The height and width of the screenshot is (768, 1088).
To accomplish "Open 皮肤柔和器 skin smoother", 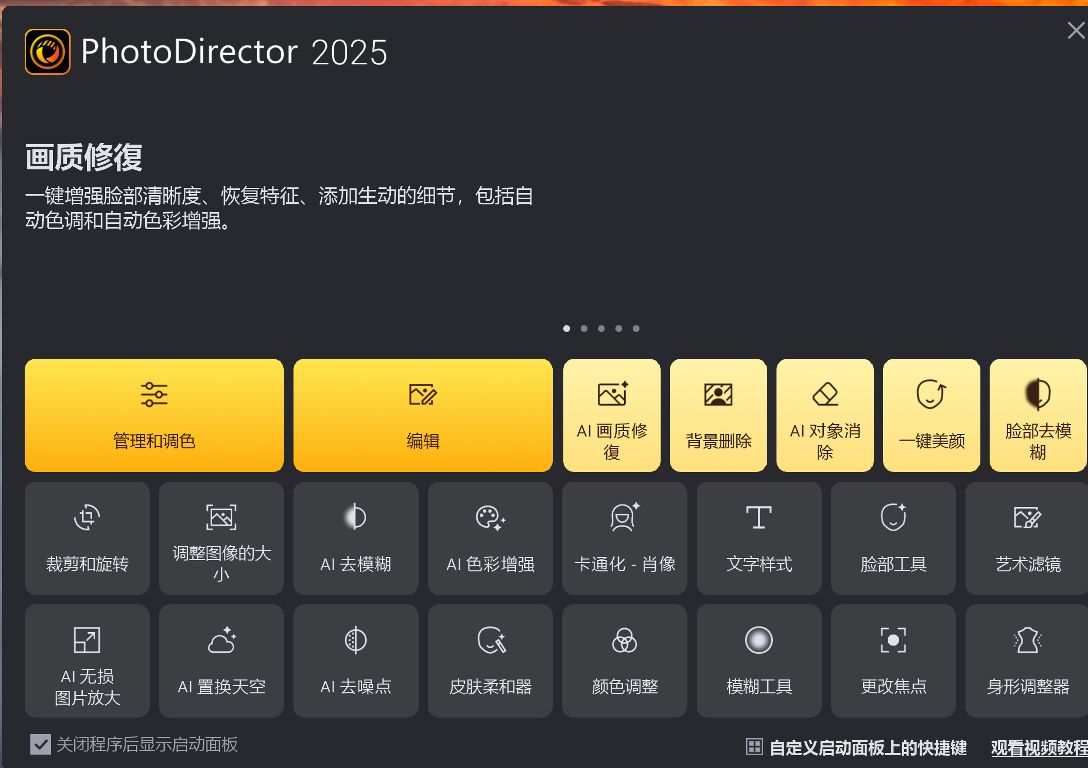I will (x=490, y=661).
